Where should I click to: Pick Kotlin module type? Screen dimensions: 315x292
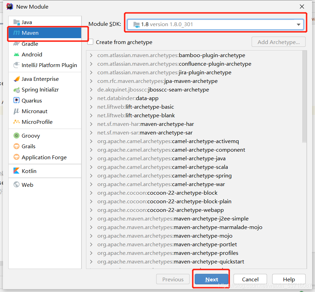45,171
